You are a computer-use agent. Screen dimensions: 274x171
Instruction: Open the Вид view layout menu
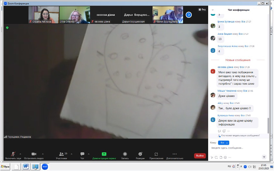coord(202,9)
